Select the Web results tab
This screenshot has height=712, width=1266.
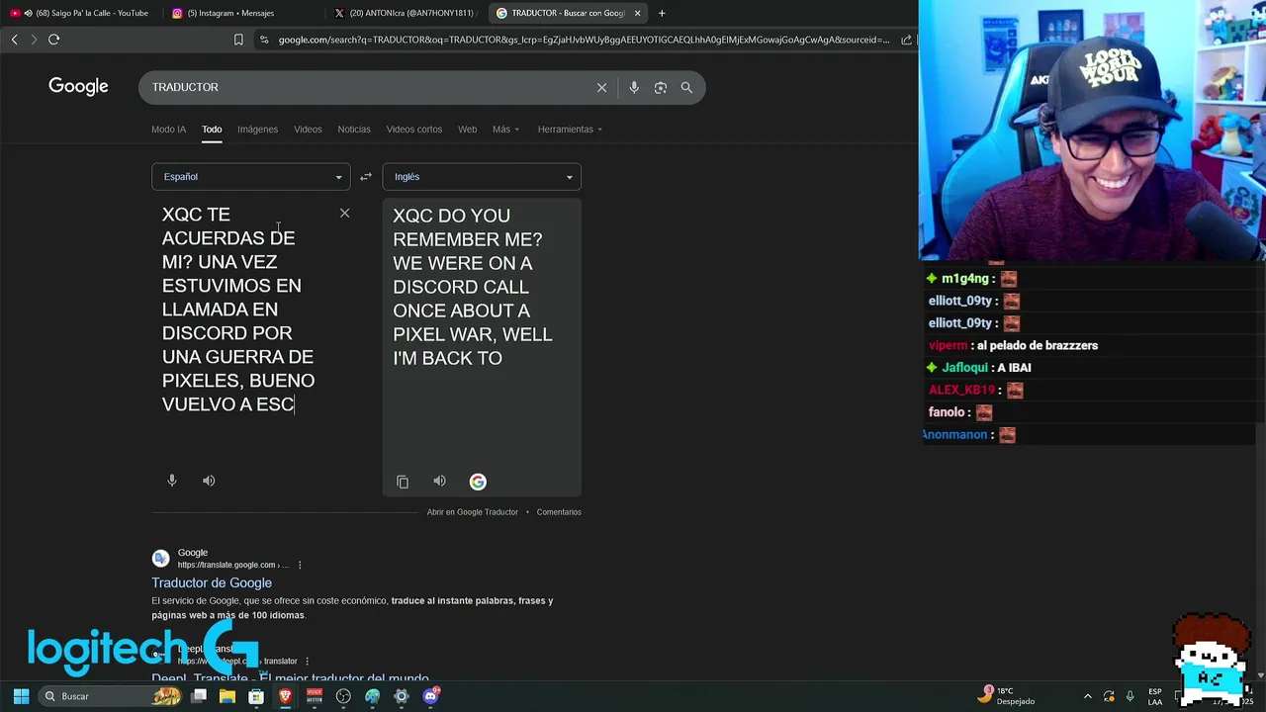467,130
